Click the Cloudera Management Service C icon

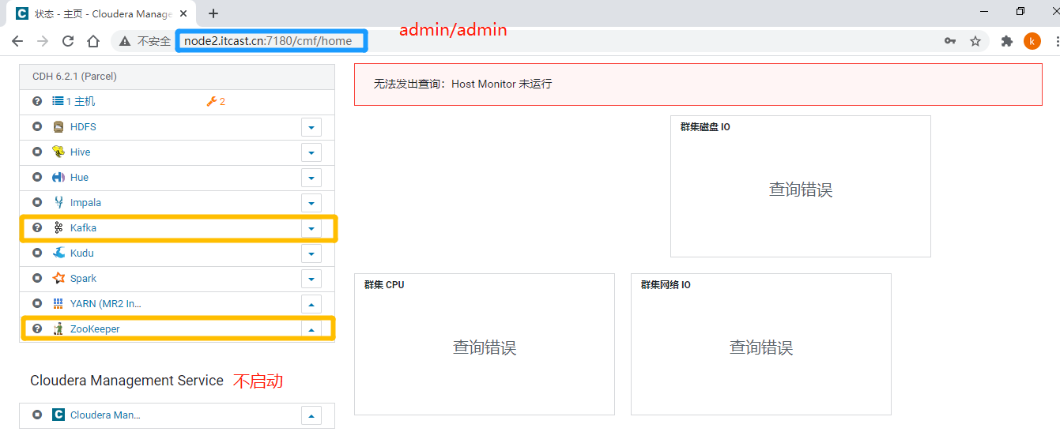58,415
